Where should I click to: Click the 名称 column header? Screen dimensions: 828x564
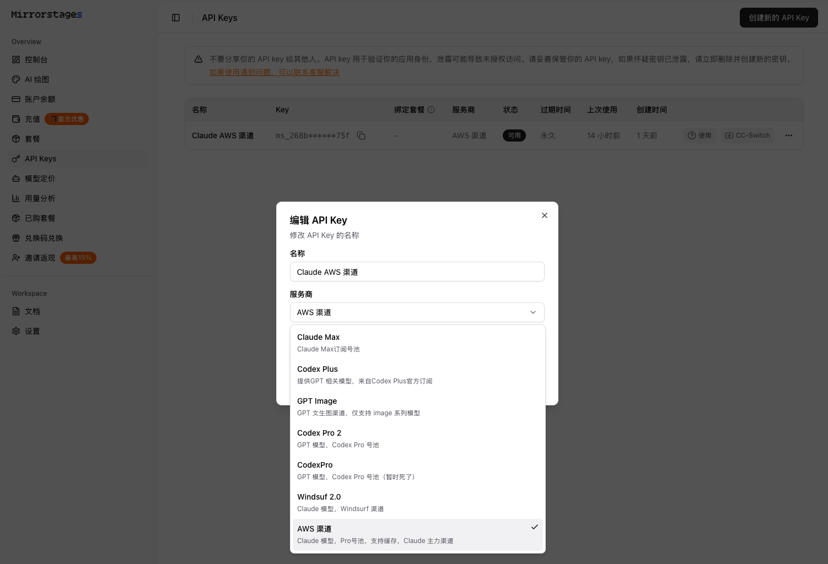tap(200, 110)
